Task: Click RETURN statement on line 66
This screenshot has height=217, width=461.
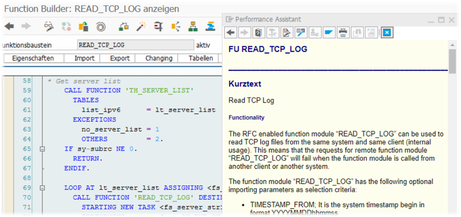Action: coord(88,159)
